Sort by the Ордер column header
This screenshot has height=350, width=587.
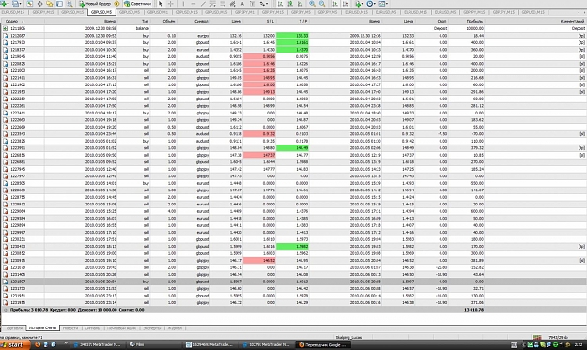(23, 22)
